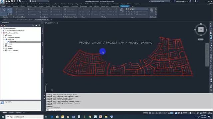Click the Open file icon in quick access
Viewport: 213px width, 119px height.
[x=9, y=1]
